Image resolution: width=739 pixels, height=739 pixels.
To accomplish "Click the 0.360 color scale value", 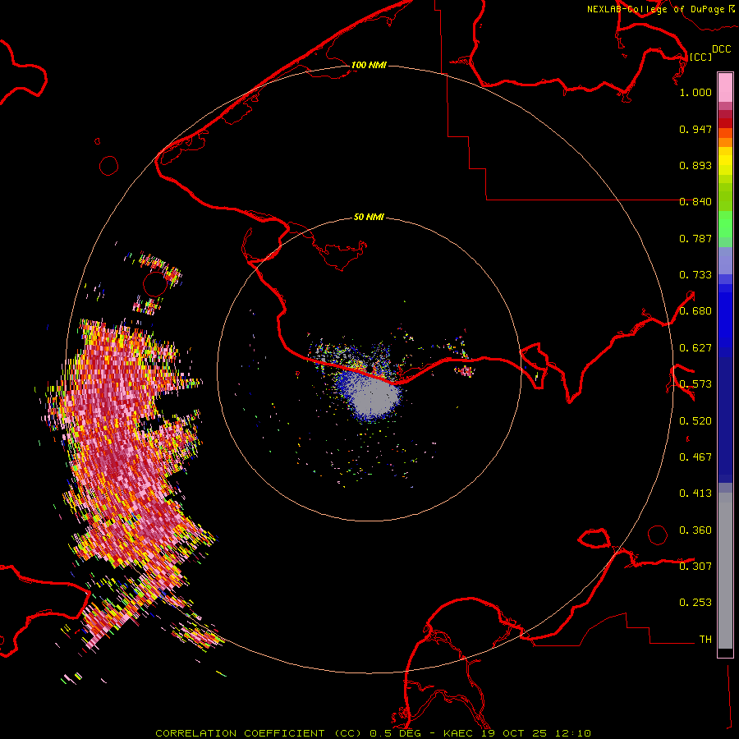I will tap(695, 530).
